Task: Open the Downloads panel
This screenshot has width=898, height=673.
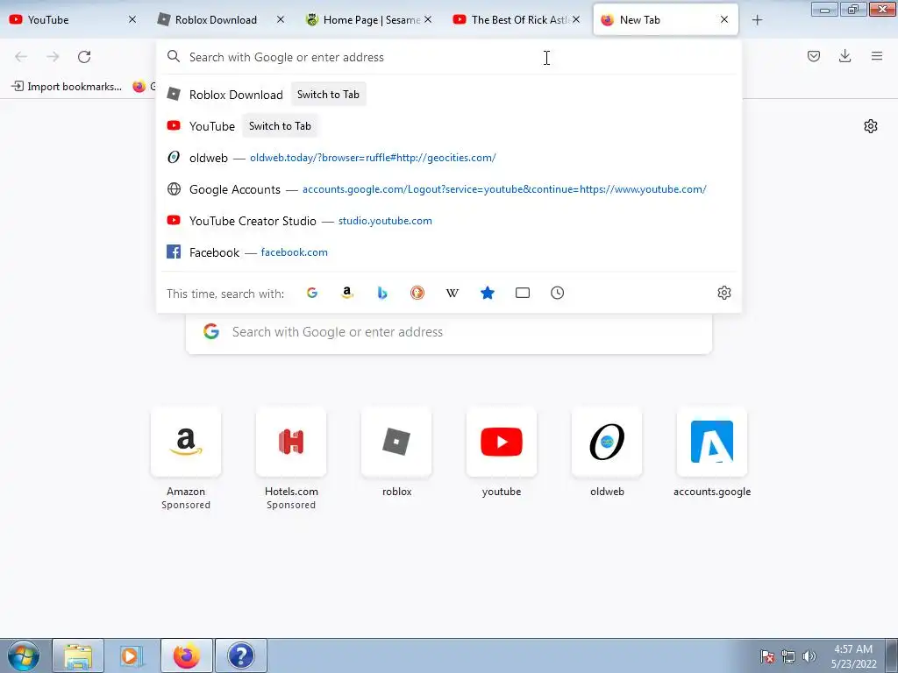Action: tap(845, 56)
